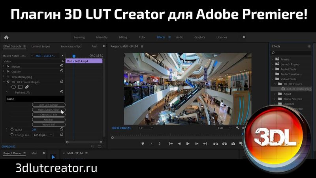Open the Source (no clips) tab
This screenshot has height=178, width=316.
point(71,46)
